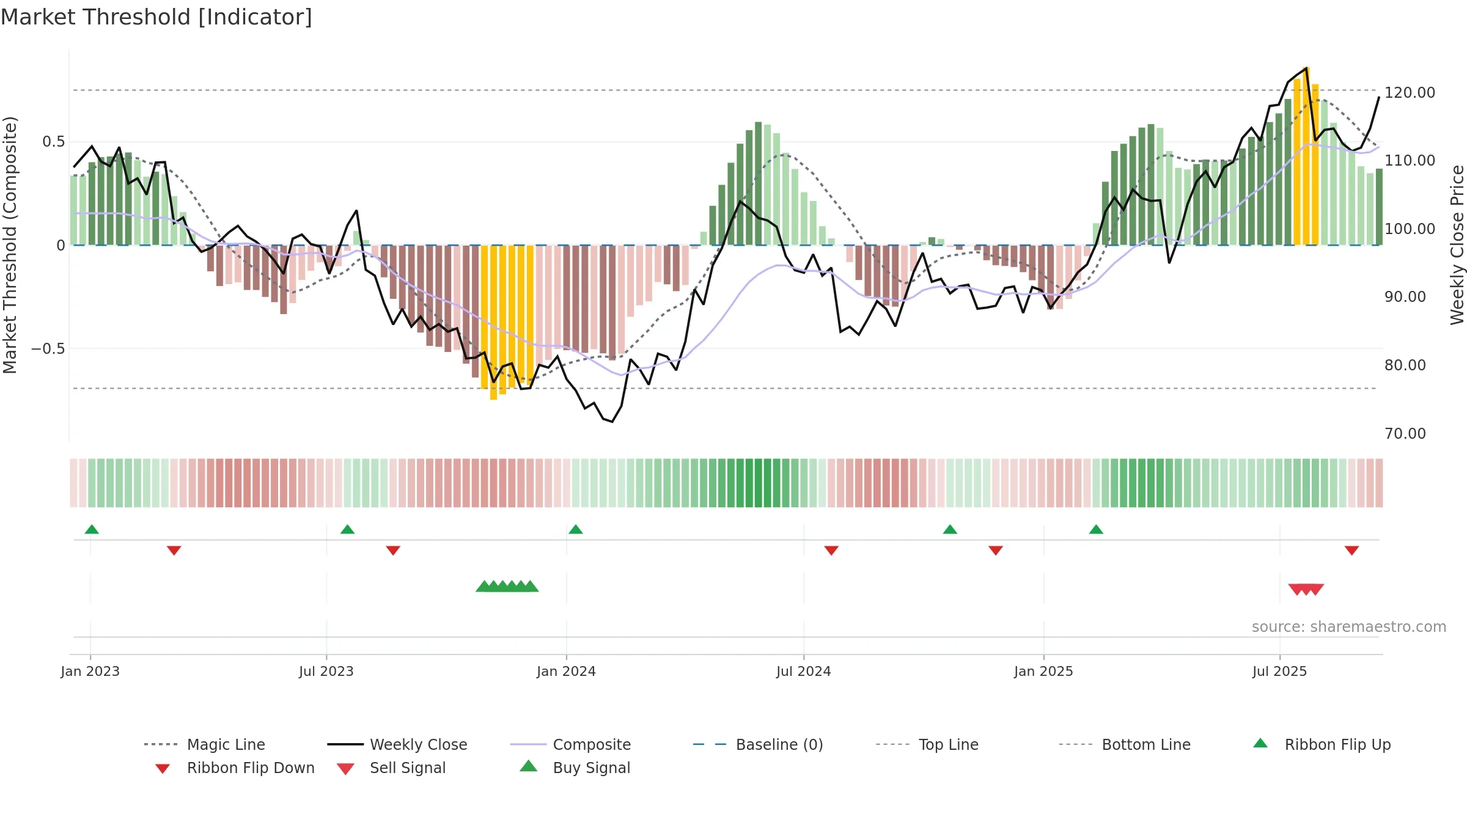
Task: Click the ribbon flip down marker after Jul 2024
Action: coord(831,551)
